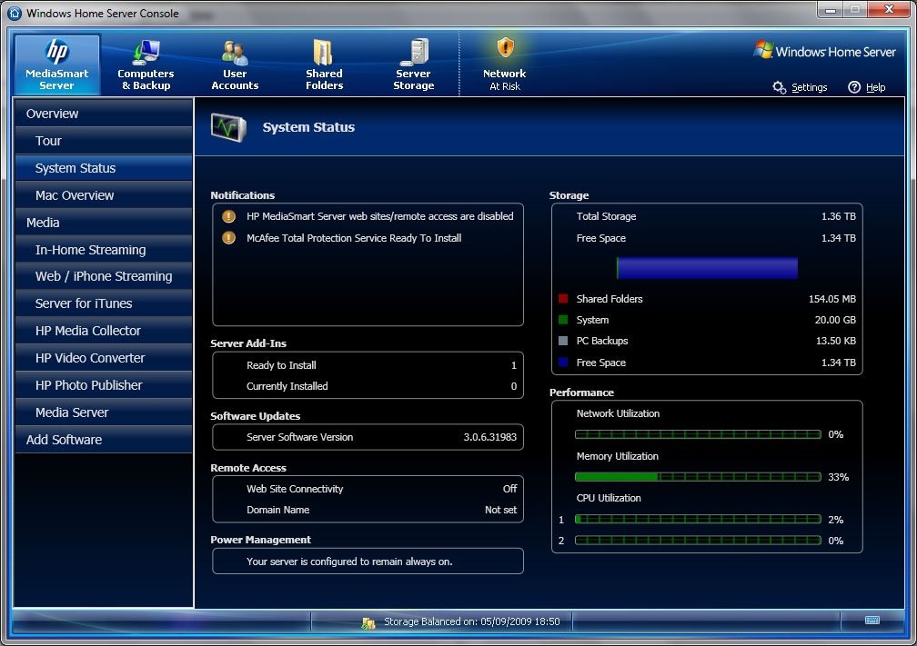
Task: Click PC Backups 13.50 KB value
Action: point(836,341)
